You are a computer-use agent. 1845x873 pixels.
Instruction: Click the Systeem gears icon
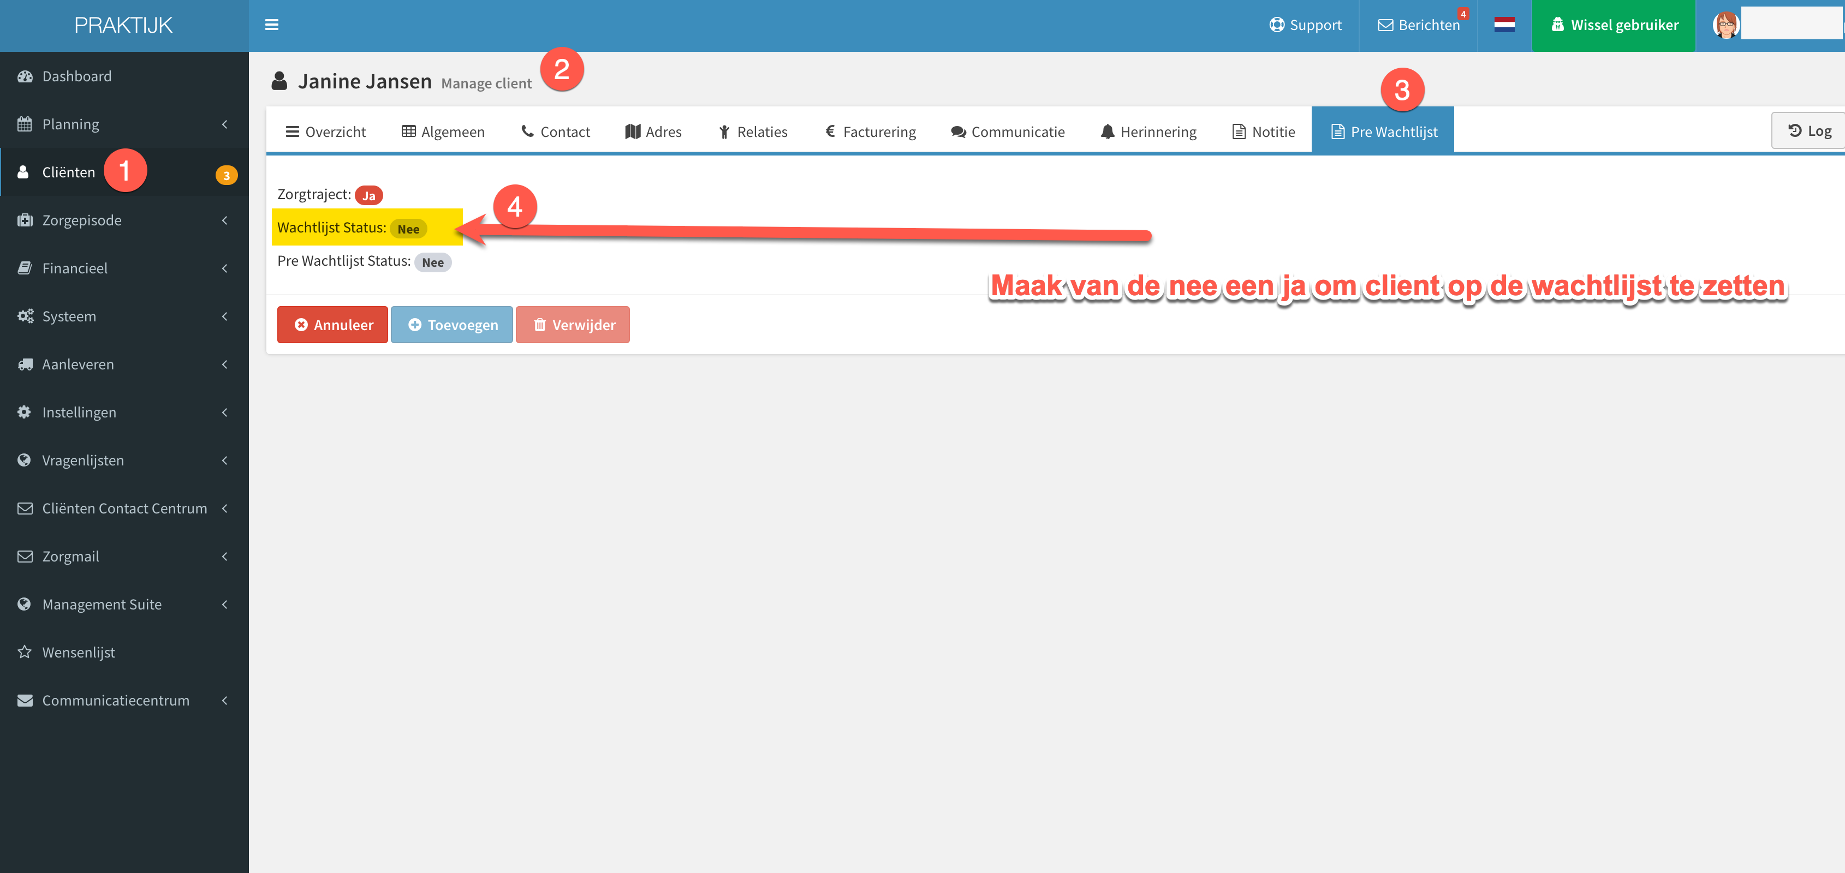coord(26,316)
